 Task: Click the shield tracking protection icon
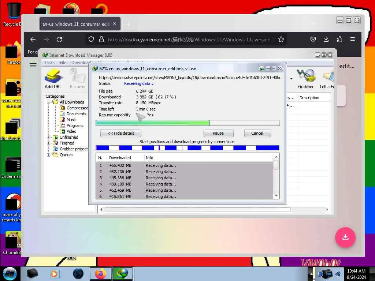click(91, 40)
